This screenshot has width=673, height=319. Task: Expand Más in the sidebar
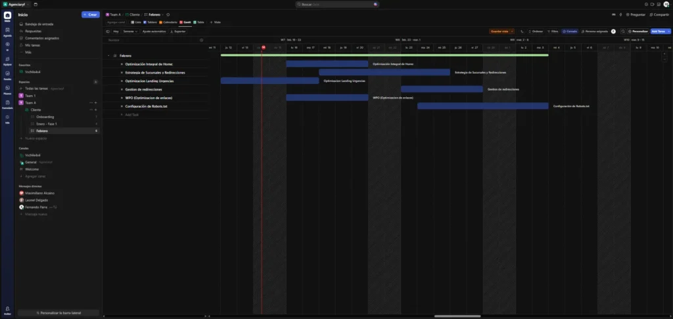pyautogui.click(x=28, y=52)
